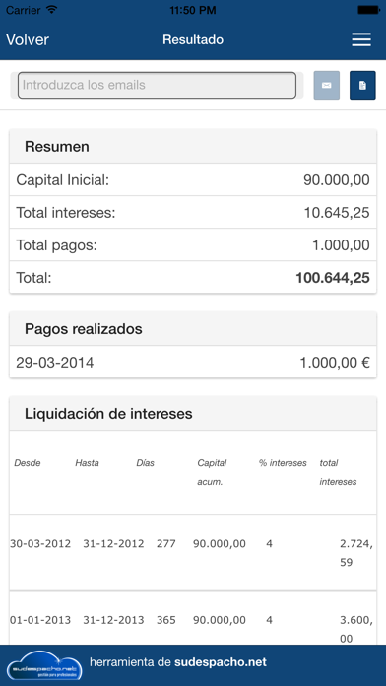Select the 'Total pagos:' label
Image resolution: width=386 pixels, height=686 pixels.
click(x=56, y=245)
